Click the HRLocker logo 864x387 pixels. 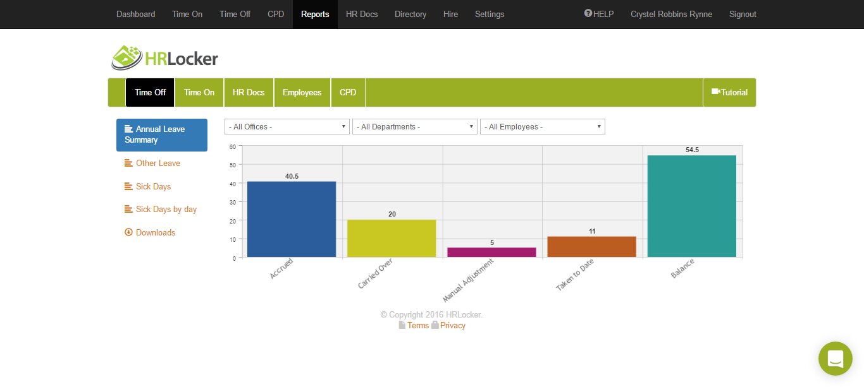pos(165,58)
